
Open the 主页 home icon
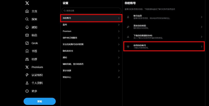click(27, 11)
